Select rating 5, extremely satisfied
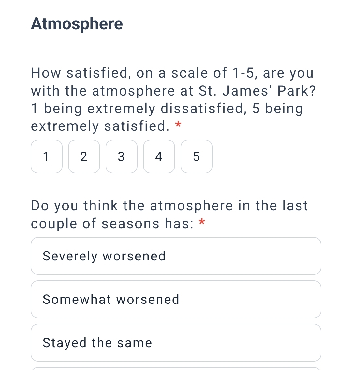Image resolution: width=352 pixels, height=370 pixels. pos(197,156)
